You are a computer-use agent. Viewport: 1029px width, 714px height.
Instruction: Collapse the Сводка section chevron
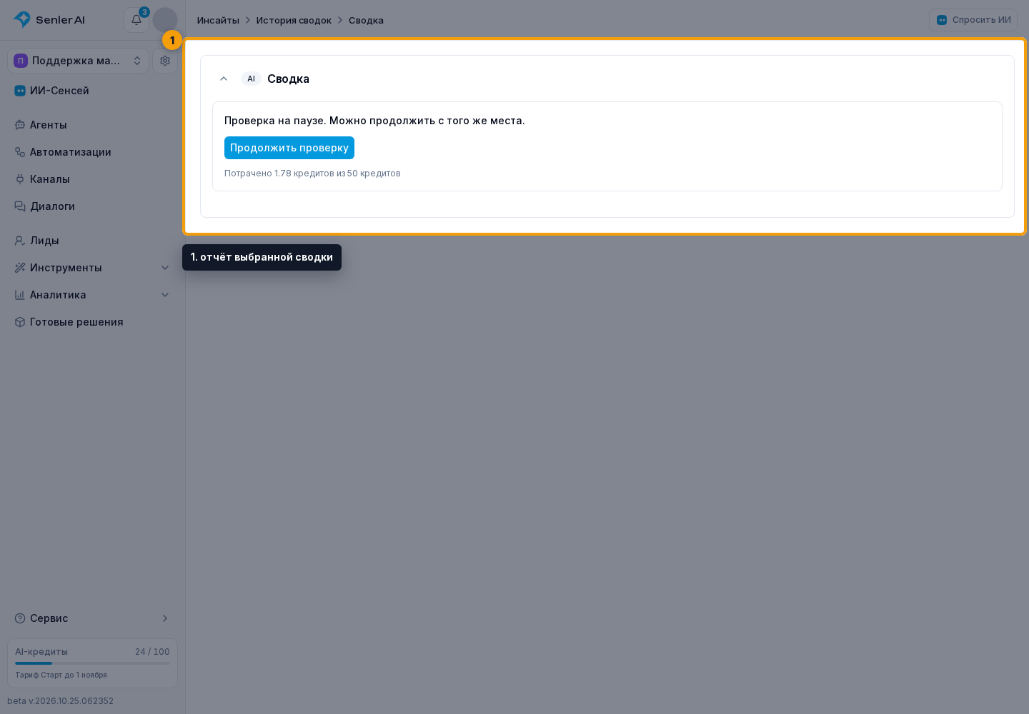click(224, 79)
